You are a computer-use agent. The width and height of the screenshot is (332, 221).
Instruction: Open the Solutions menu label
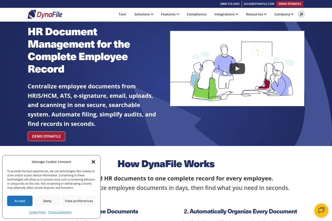[x=142, y=14]
